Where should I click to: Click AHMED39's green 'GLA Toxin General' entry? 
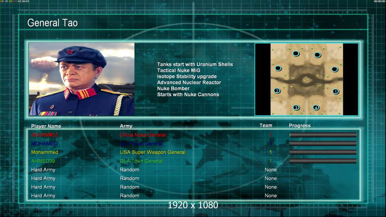(x=141, y=161)
